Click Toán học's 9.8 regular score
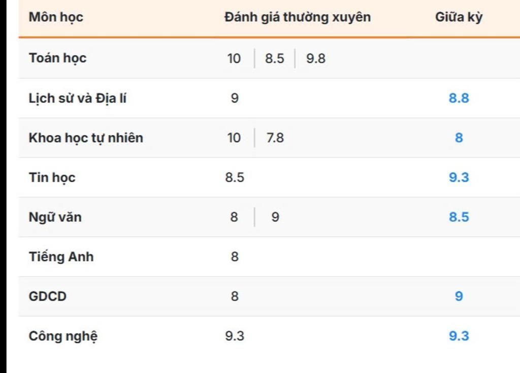 [x=315, y=58]
